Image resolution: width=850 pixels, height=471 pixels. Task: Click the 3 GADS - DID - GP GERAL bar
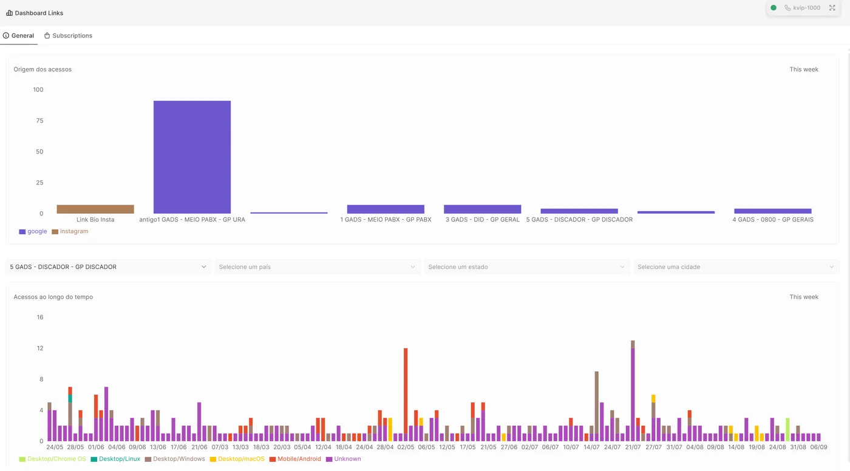[x=483, y=209]
